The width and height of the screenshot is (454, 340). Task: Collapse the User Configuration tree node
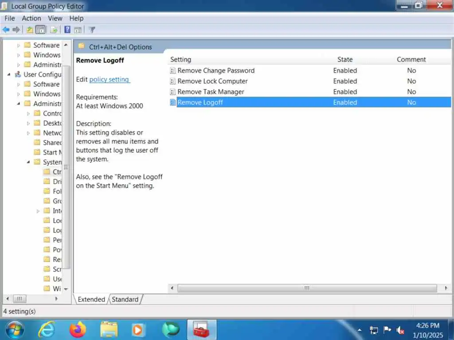click(9, 74)
